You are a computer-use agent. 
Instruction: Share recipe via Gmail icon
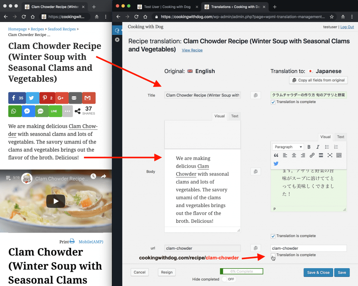point(88,98)
